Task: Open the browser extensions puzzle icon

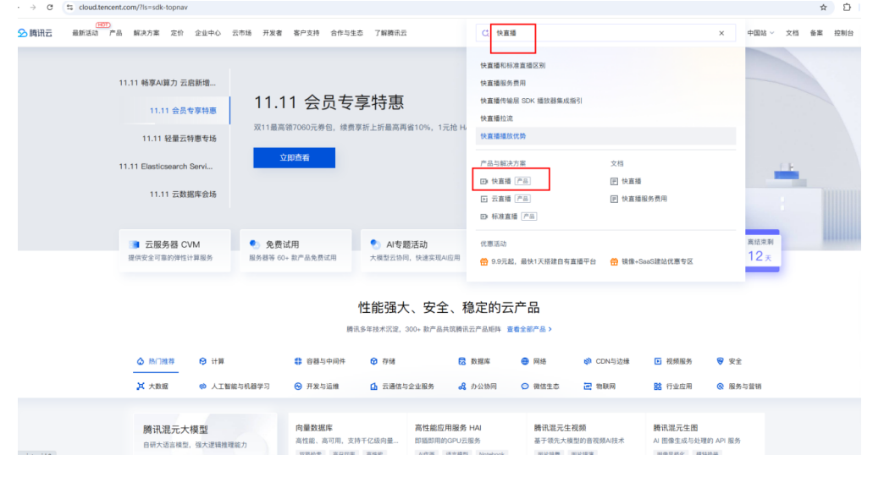Action: (847, 8)
